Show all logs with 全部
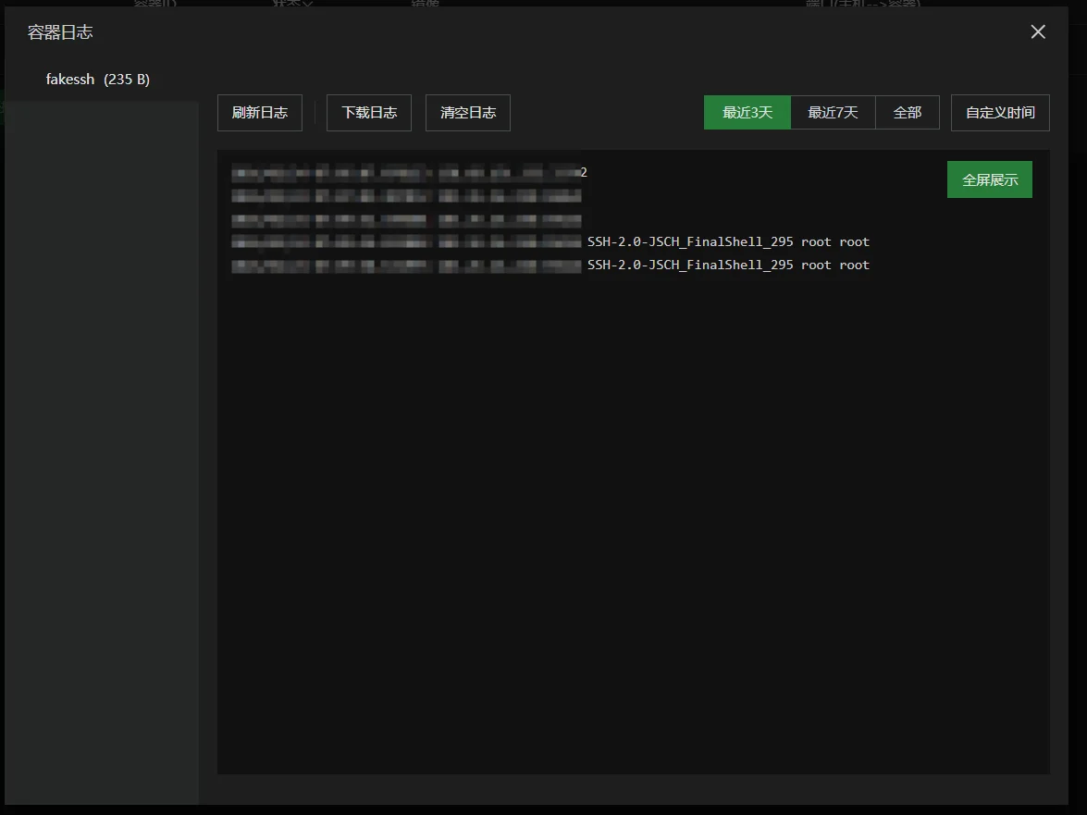The image size is (1087, 815). [x=907, y=113]
